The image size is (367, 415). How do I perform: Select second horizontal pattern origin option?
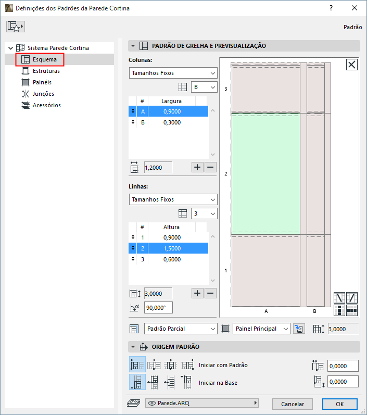154,364
